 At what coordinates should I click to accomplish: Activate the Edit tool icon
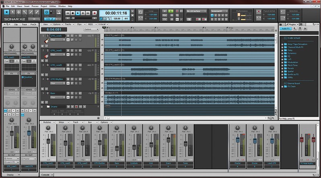click(x=25, y=12)
